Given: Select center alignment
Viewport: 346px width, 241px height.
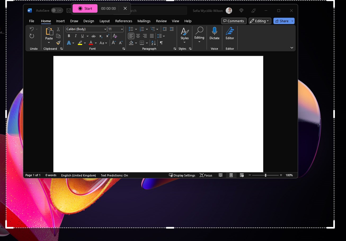Looking at the screenshot, I should (x=138, y=36).
